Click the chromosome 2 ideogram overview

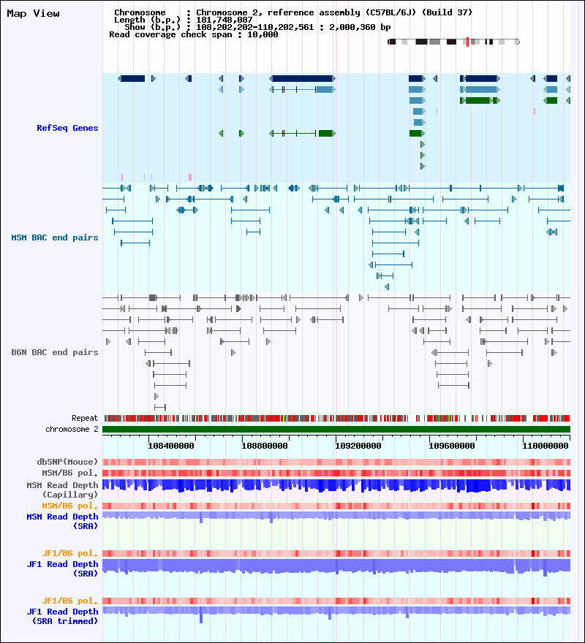coord(453,42)
